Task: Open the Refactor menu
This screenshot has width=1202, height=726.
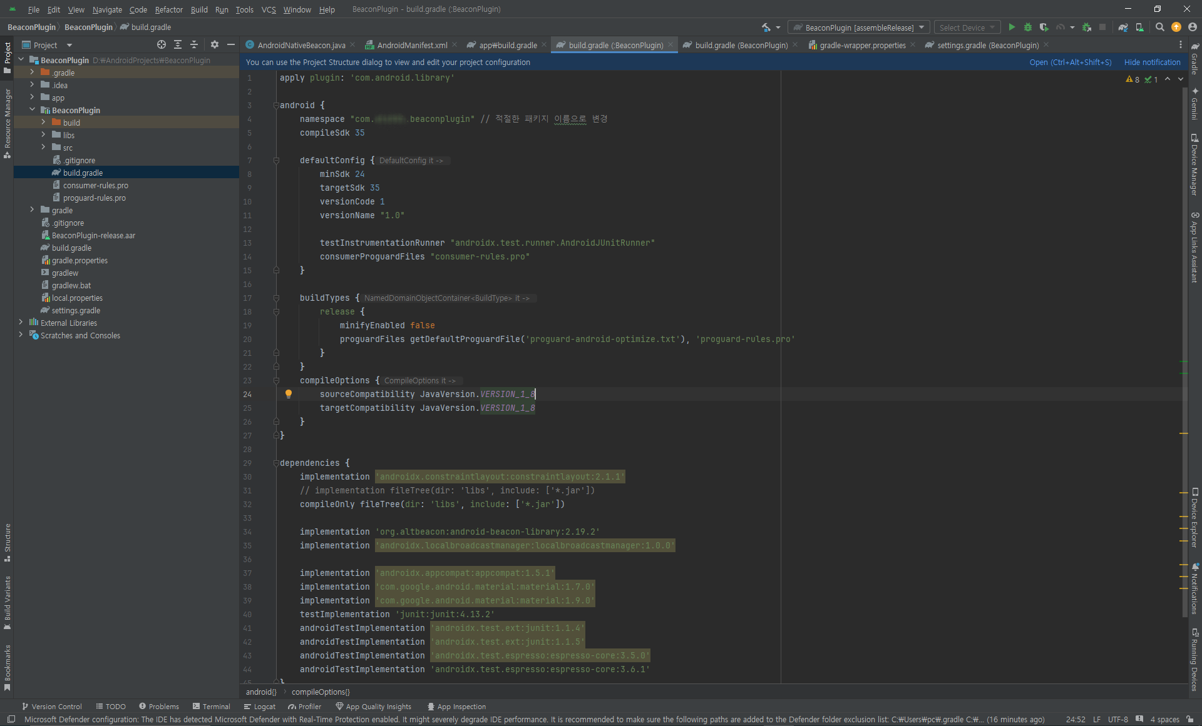Action: pos(168,9)
